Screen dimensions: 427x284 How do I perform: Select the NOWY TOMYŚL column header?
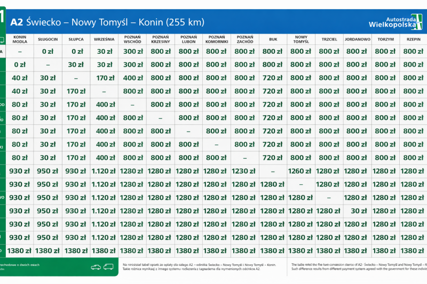tap(301, 39)
